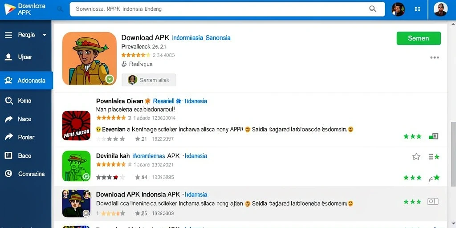Click the Kome magnifier icon
Screen dimensions: 456x228
[9, 101]
